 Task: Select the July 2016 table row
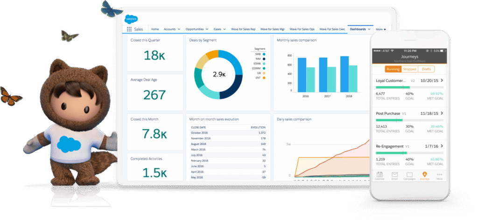(228, 155)
